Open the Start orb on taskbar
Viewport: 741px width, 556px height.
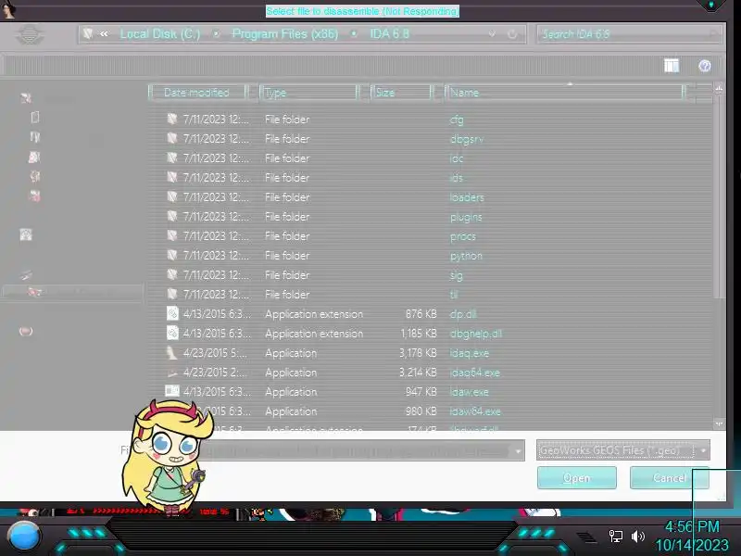tap(24, 537)
